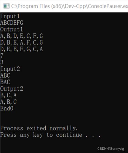The image size is (128, 153).
Task: Click the ABC input line
Action: tap(5, 75)
